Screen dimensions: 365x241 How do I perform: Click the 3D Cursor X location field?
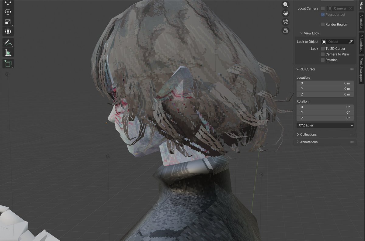[x=325, y=83]
